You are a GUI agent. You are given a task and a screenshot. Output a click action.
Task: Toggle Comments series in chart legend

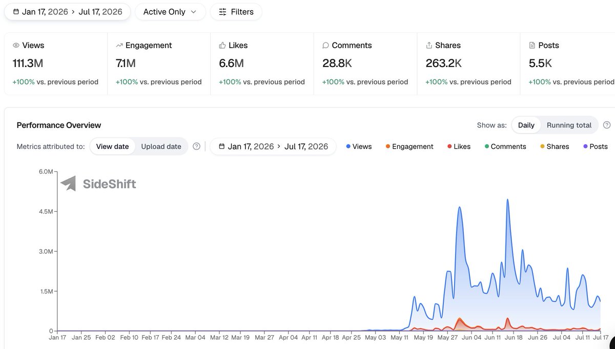pos(505,146)
